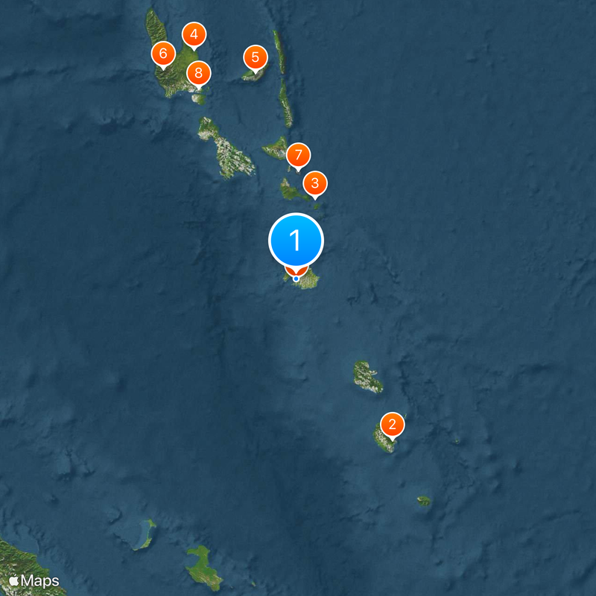Click the crescent-shaped atoll island near the Maps logo

145,534
